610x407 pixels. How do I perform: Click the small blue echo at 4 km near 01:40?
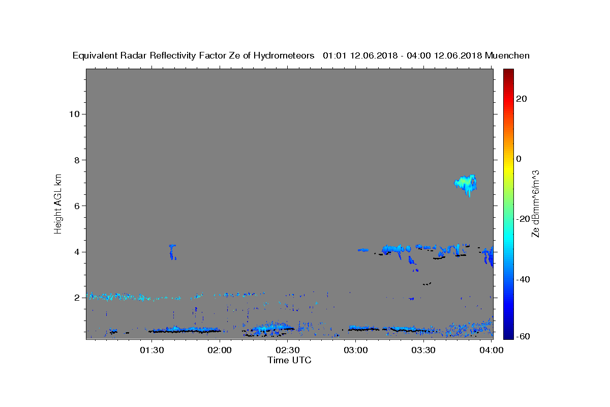[173, 252]
